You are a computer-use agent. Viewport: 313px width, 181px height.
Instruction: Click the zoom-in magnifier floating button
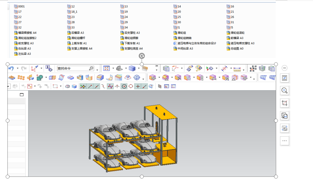pos(285,90)
